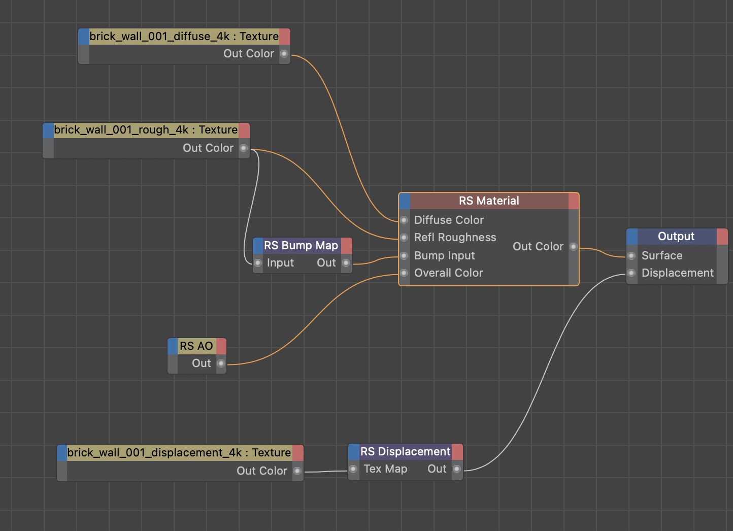Click the Input port on RS Bump Map
This screenshot has height=531, width=733.
click(258, 263)
